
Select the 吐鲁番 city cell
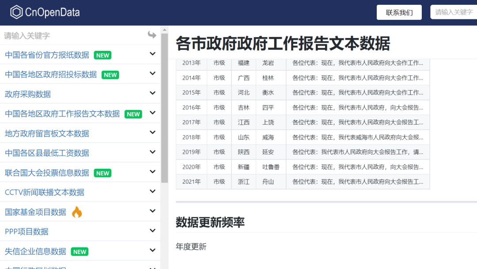pos(271,167)
